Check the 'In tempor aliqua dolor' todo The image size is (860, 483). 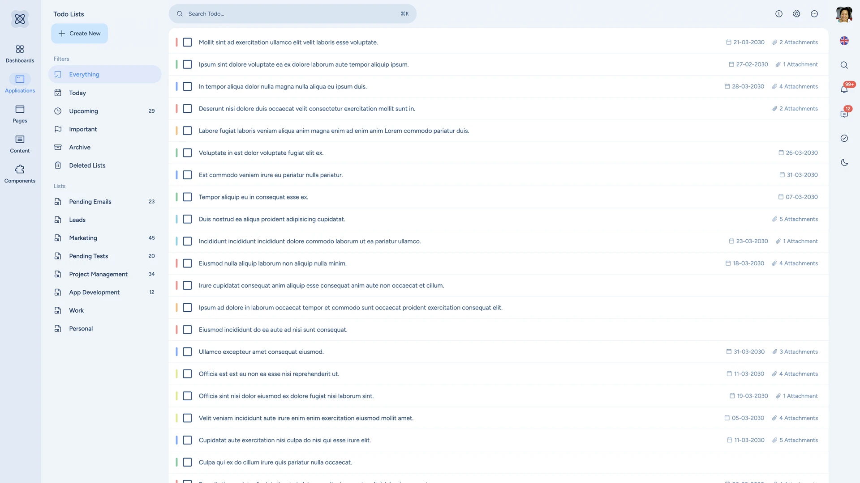coord(187,86)
